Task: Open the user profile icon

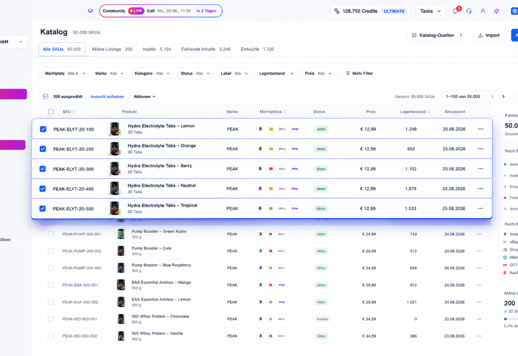Action: coord(483,11)
